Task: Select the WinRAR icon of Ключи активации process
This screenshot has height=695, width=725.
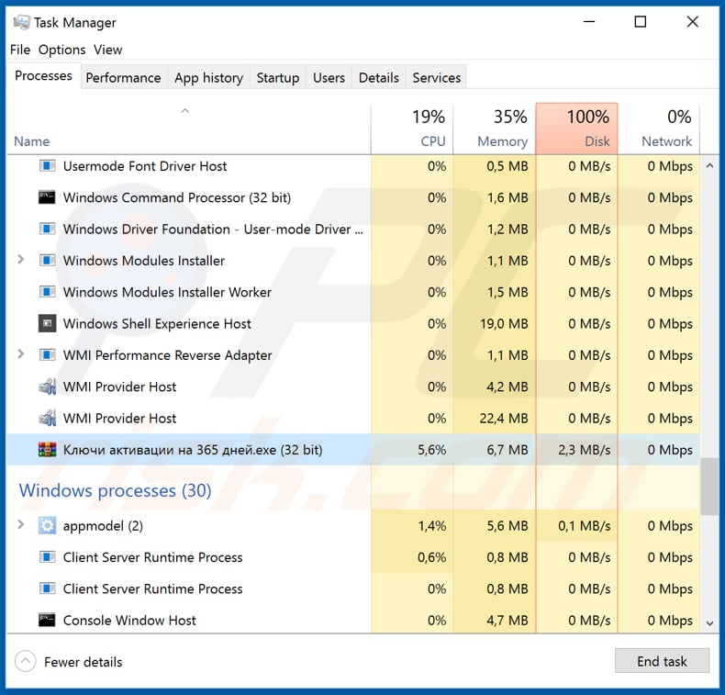Action: click(47, 450)
